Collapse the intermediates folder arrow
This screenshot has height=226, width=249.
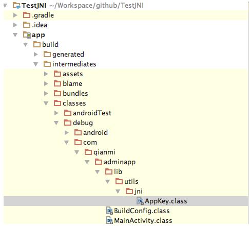[x=36, y=64]
